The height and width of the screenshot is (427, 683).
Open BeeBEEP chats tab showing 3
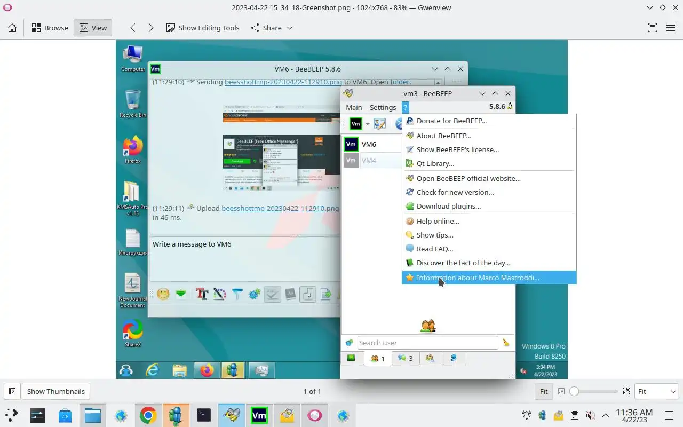click(x=405, y=358)
